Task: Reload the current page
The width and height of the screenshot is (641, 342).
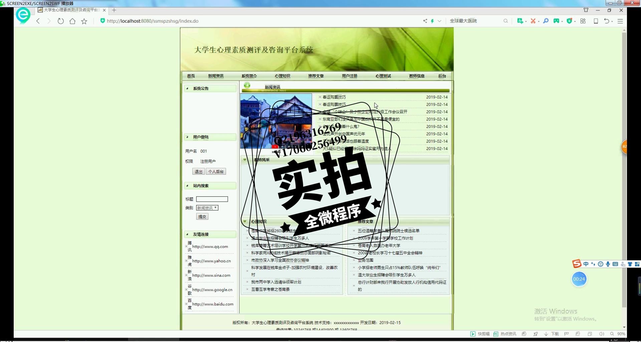Action: click(x=60, y=21)
